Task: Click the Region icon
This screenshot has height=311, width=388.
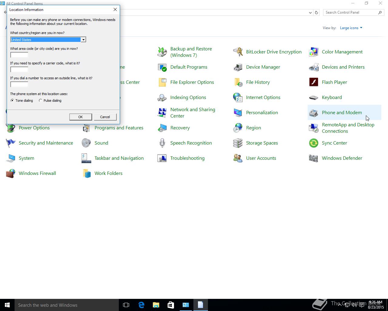Action: (x=238, y=128)
